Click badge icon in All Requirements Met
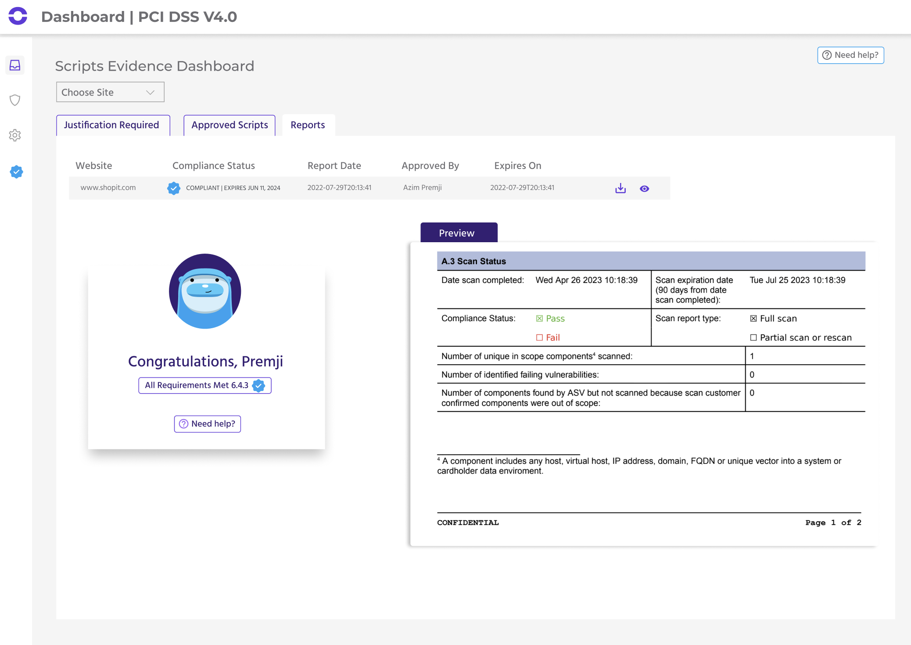911x645 pixels. pyautogui.click(x=258, y=386)
